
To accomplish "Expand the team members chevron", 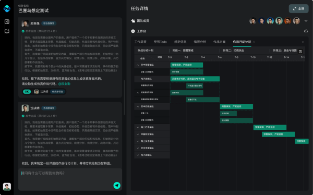I will [x=306, y=21].
